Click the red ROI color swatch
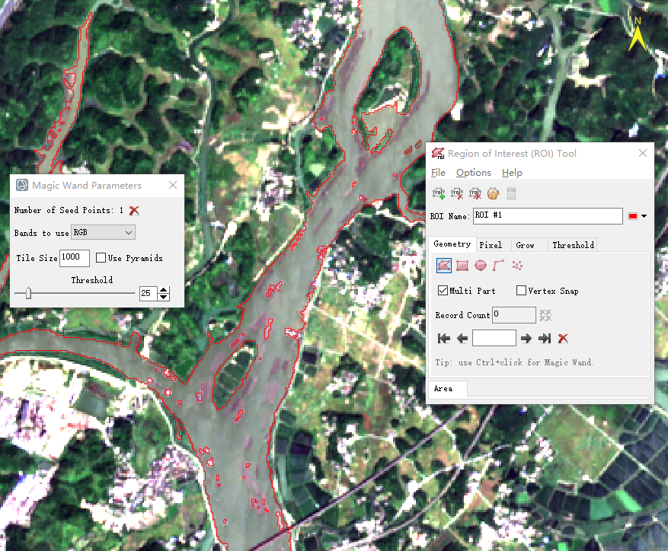The height and width of the screenshot is (551, 668). (x=633, y=216)
